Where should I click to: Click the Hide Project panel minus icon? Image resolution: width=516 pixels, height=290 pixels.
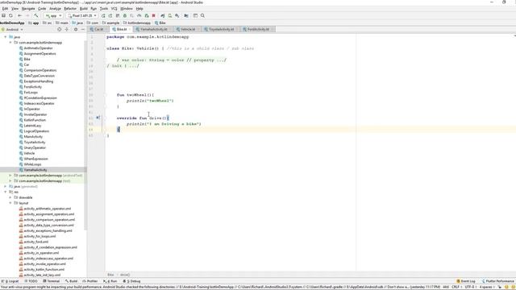point(83,29)
